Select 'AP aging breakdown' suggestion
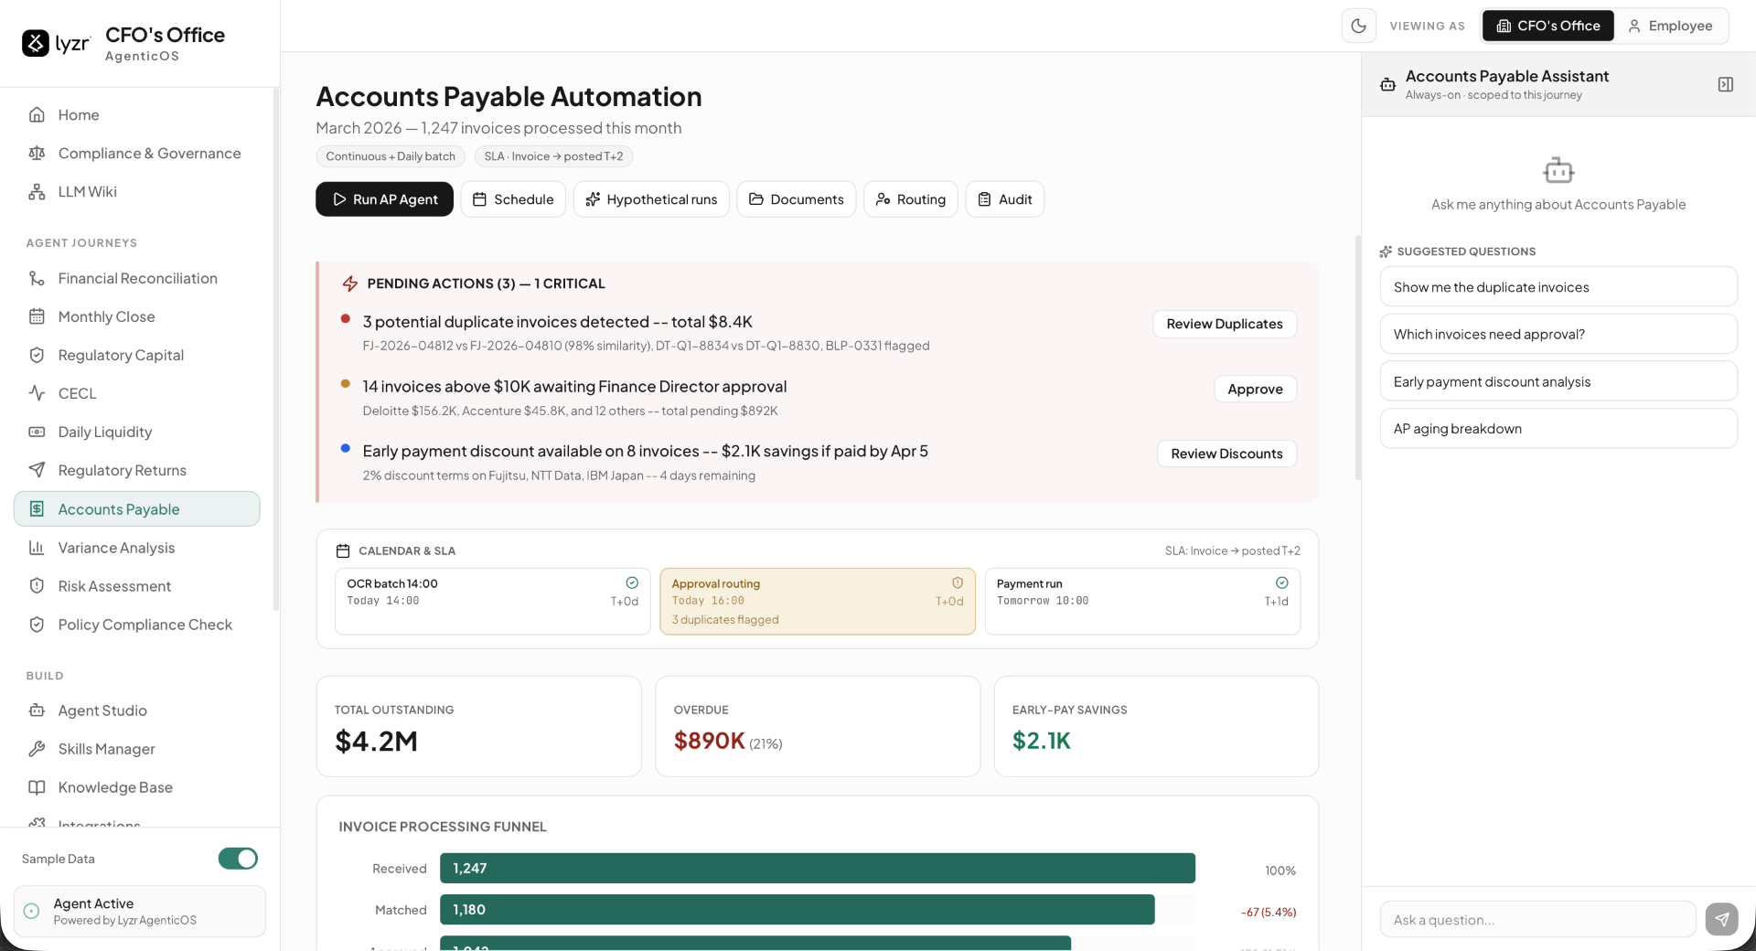This screenshot has height=951, width=1756. coord(1558,429)
